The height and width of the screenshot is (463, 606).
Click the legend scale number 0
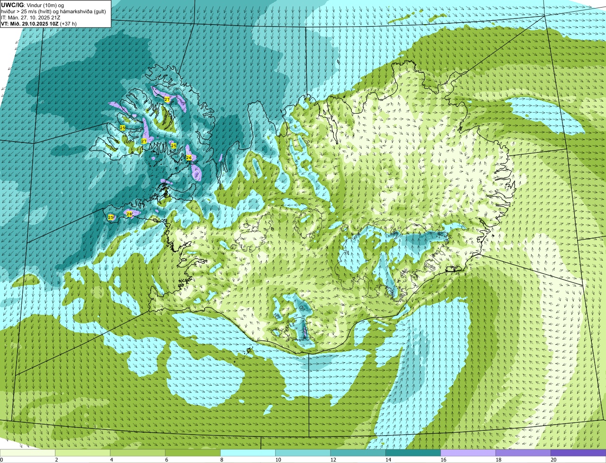click(x=1, y=460)
